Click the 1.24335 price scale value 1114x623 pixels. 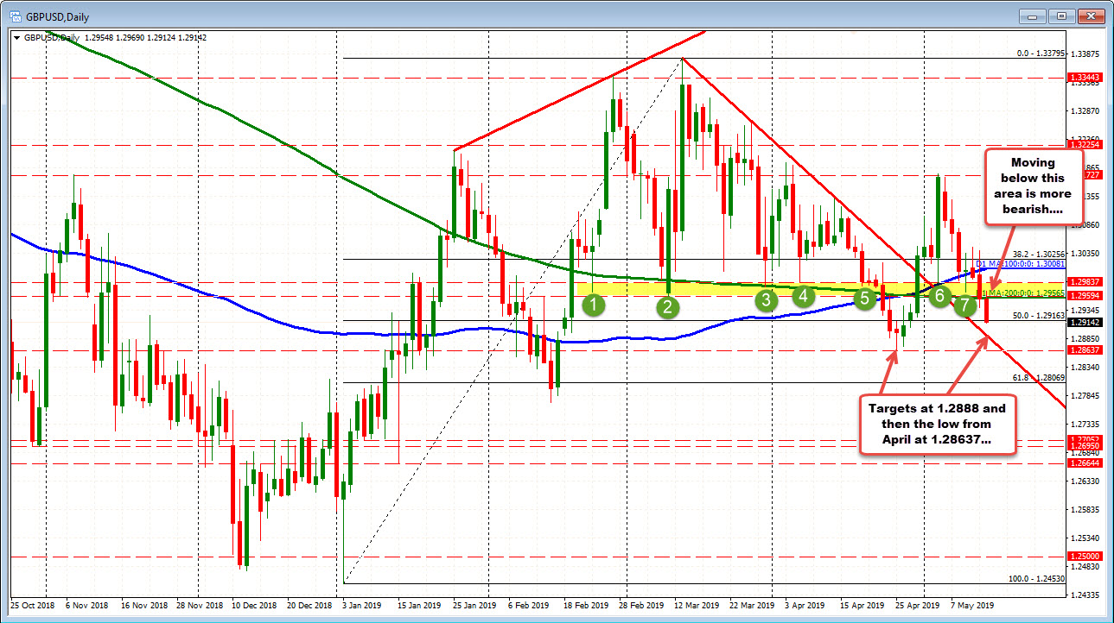pyautogui.click(x=1085, y=595)
